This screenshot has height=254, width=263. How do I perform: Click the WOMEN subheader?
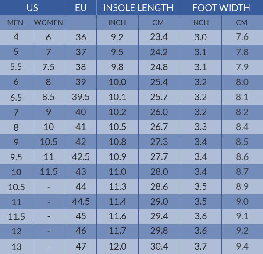point(49,22)
